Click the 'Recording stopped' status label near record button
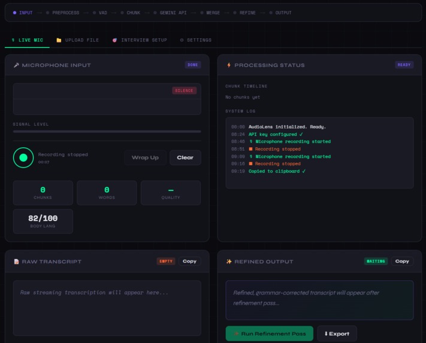This screenshot has height=343, width=426. (63, 154)
